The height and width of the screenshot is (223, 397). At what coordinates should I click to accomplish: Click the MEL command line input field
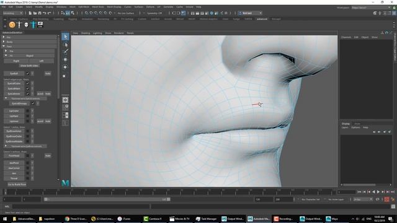click(x=81, y=206)
